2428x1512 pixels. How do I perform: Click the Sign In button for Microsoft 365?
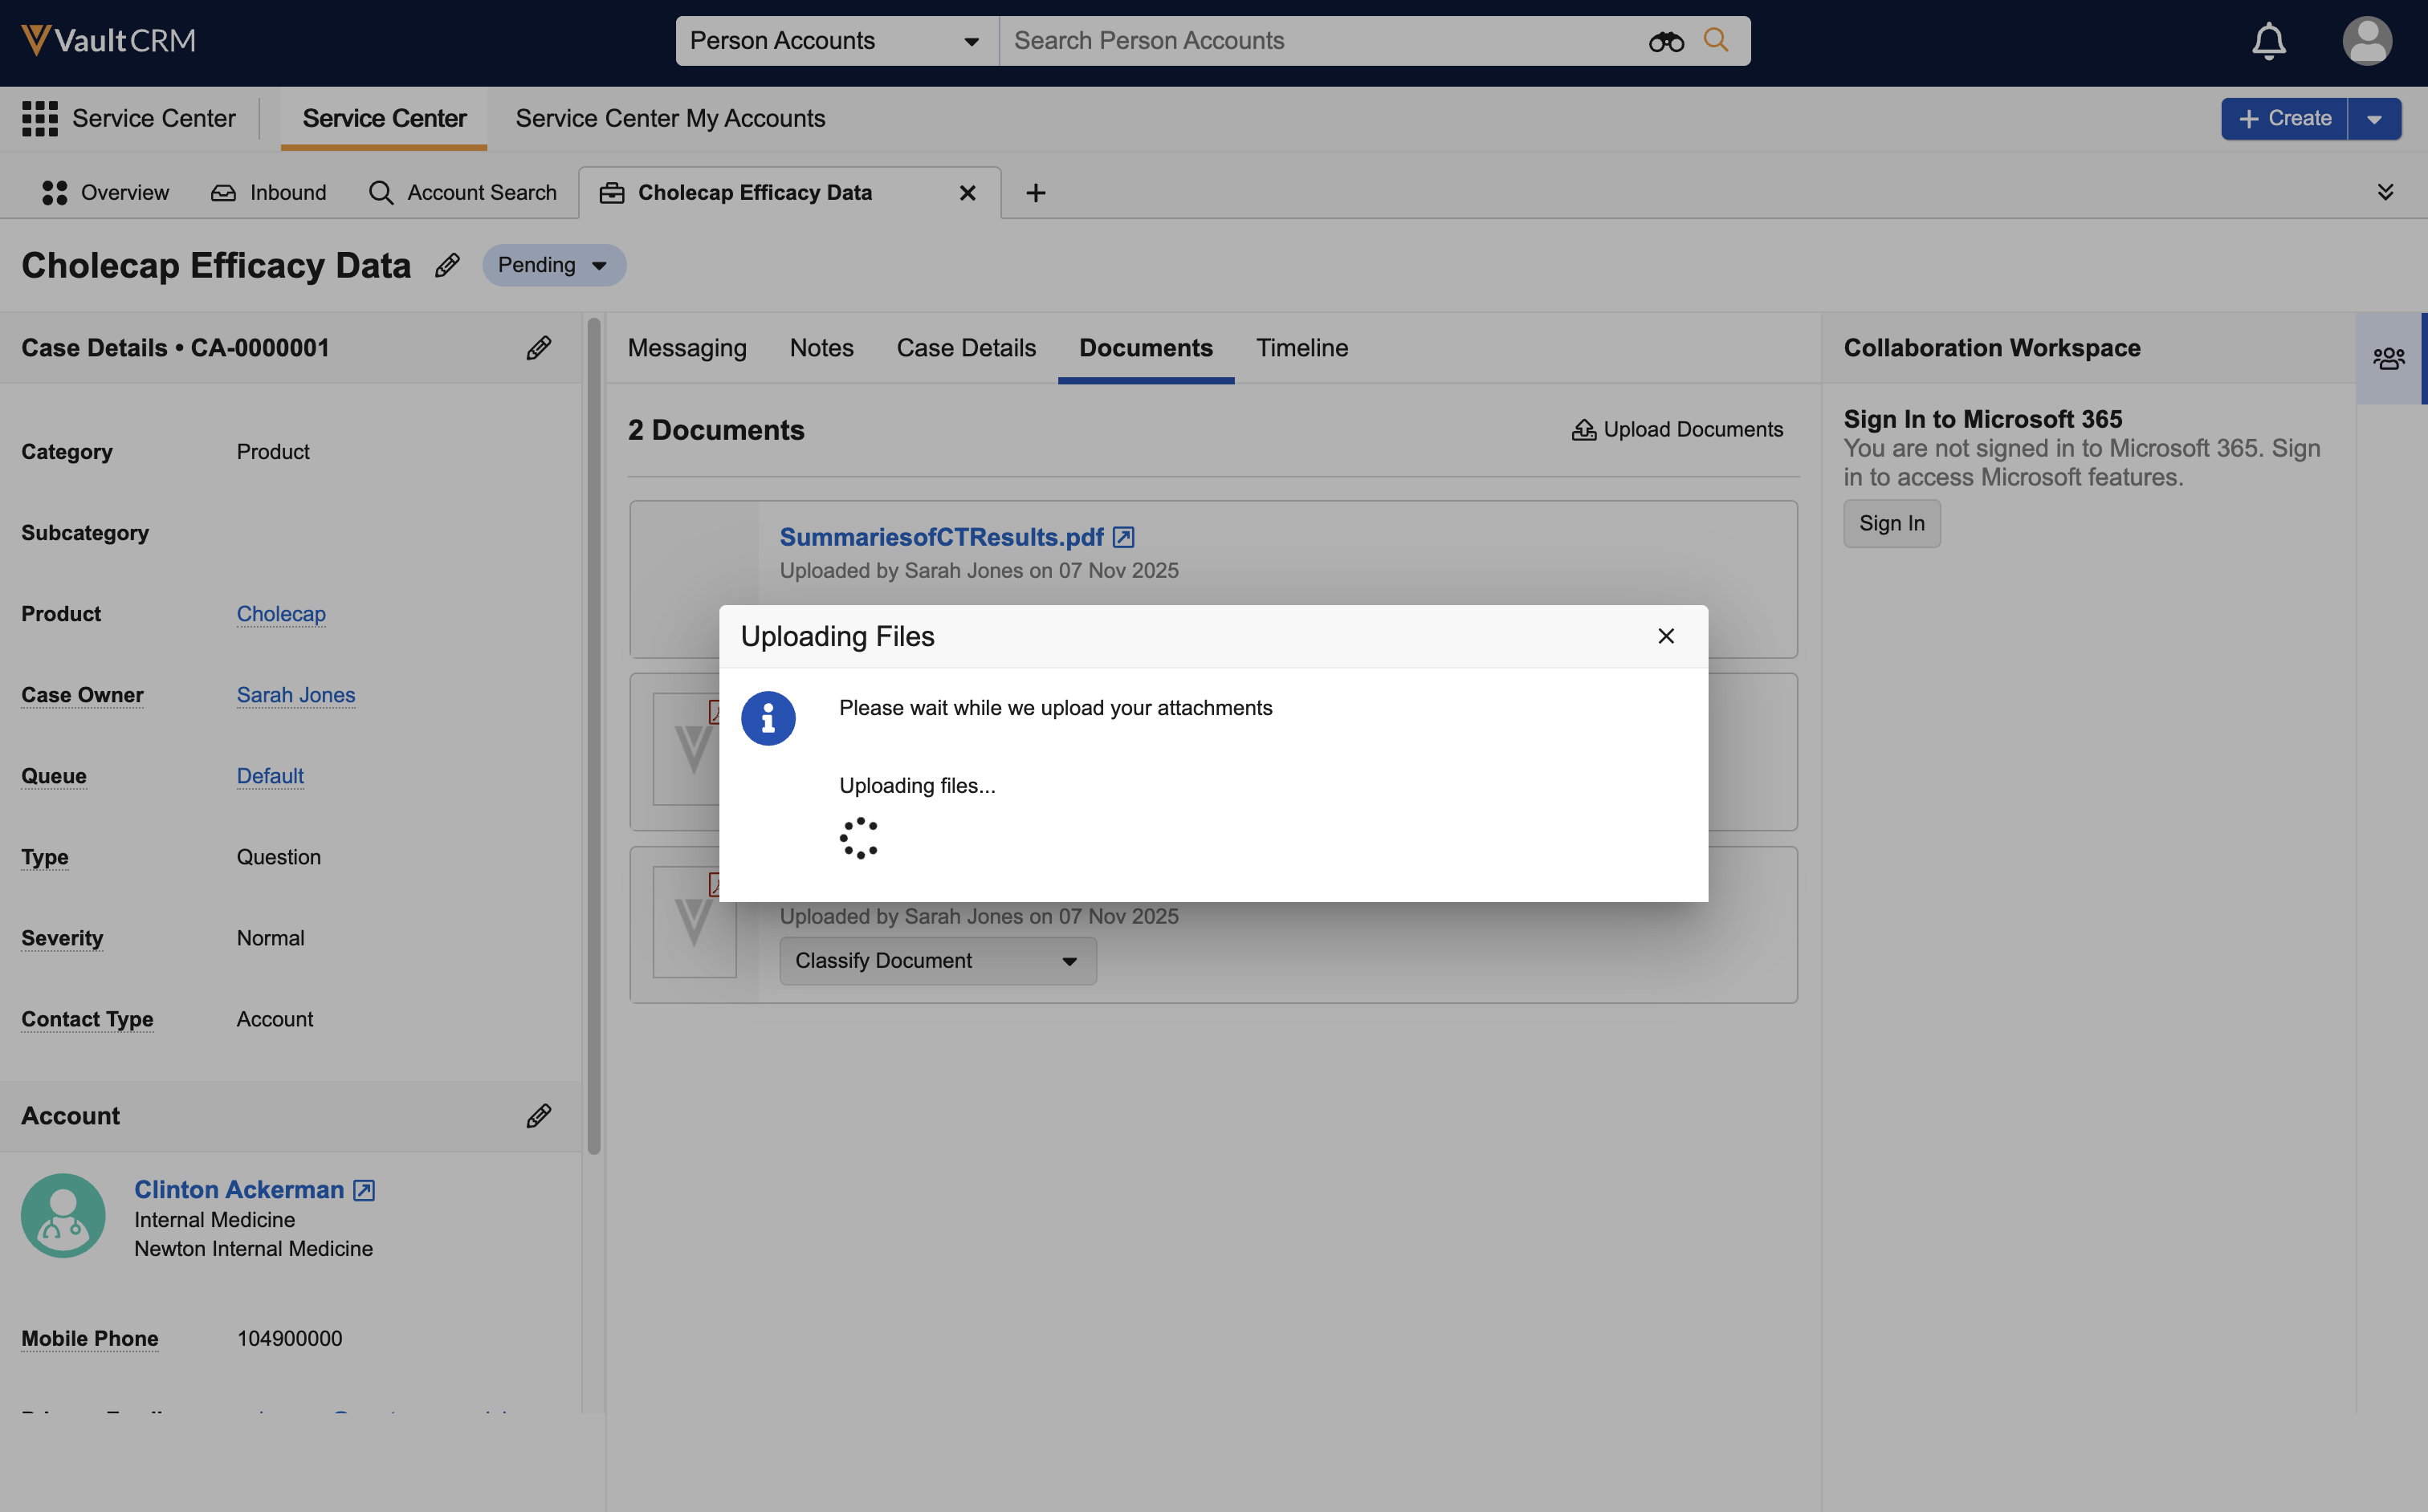click(1891, 523)
